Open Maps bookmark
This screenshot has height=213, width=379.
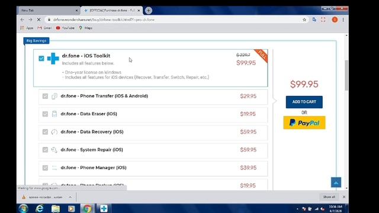(85, 28)
